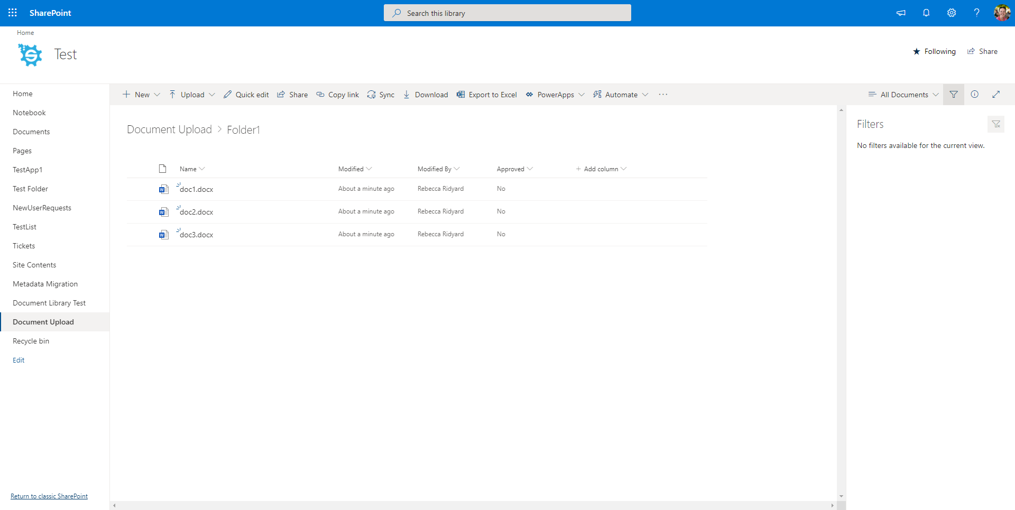Image resolution: width=1015 pixels, height=510 pixels.
Task: Click Add column
Action: [601, 169]
